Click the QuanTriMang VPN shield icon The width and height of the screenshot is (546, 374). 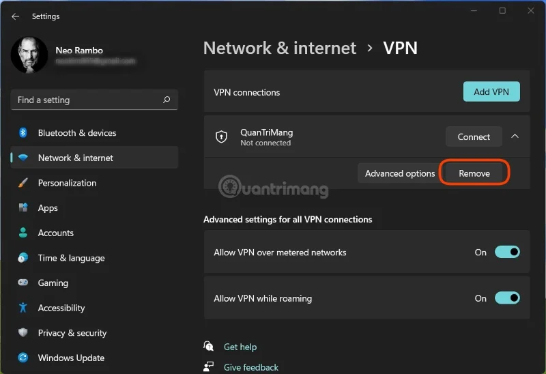(x=221, y=137)
